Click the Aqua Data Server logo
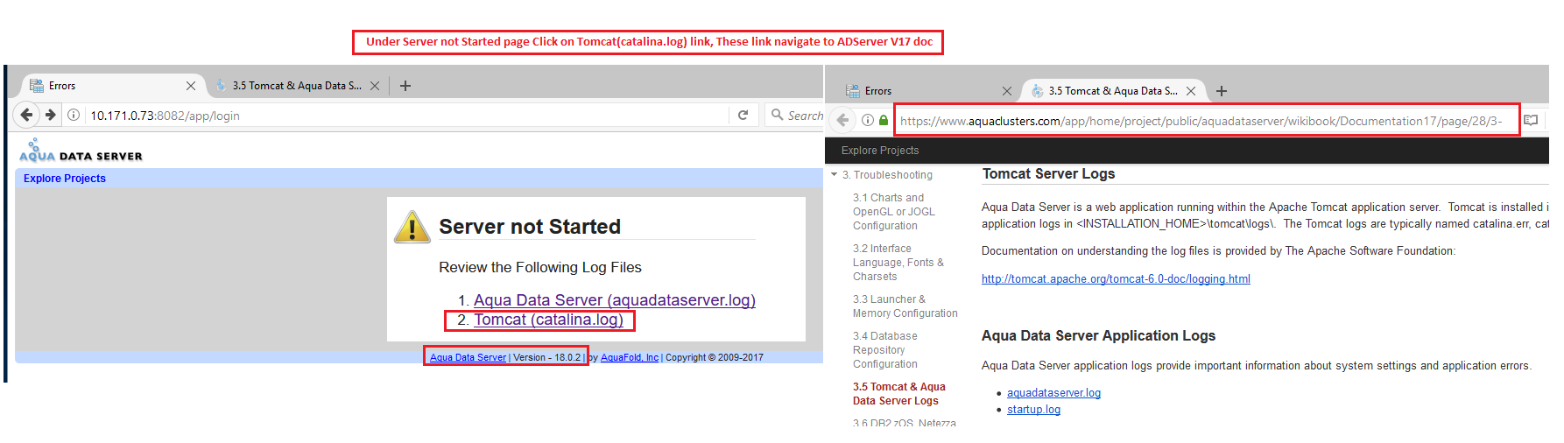The height and width of the screenshot is (443, 1564). (x=81, y=151)
